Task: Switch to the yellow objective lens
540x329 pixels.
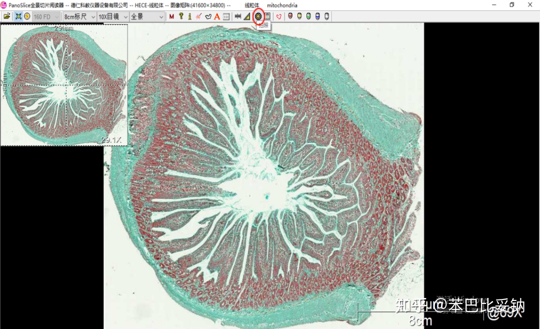Action: click(299, 16)
